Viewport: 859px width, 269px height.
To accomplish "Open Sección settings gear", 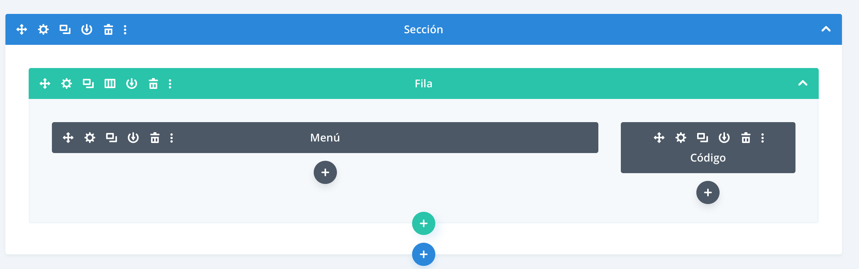I will pyautogui.click(x=43, y=29).
